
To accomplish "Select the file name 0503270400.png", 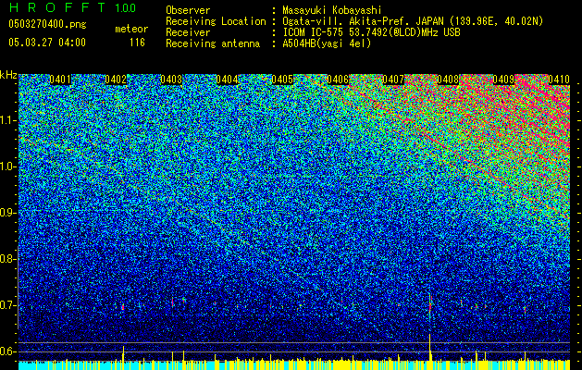I will coord(47,25).
